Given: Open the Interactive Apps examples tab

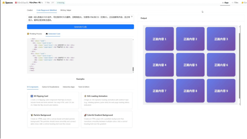Looking at the screenshot, I should click(x=69, y=87).
